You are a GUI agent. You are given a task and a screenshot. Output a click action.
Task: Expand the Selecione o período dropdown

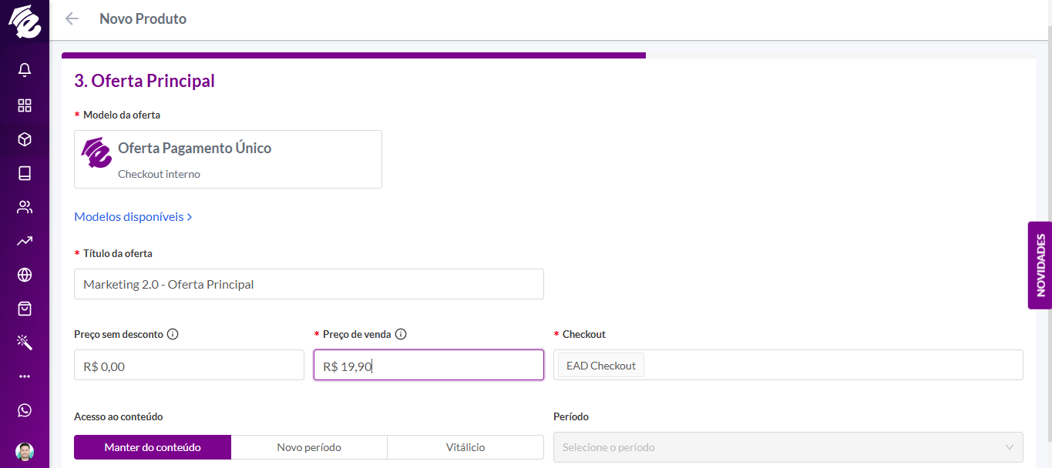click(x=788, y=447)
